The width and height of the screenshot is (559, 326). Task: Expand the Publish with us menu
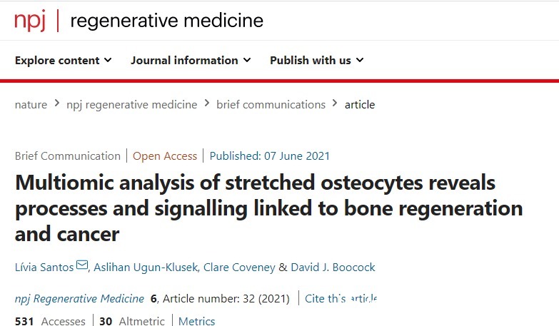coord(316,61)
